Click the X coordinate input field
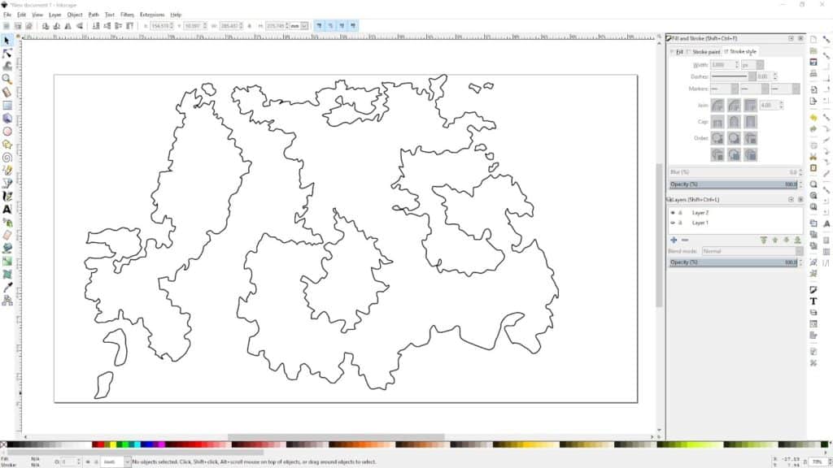Screen dimensions: 833x468 [160, 25]
